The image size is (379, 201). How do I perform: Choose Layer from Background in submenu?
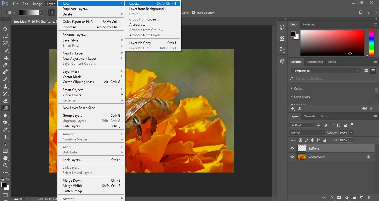pyautogui.click(x=148, y=9)
